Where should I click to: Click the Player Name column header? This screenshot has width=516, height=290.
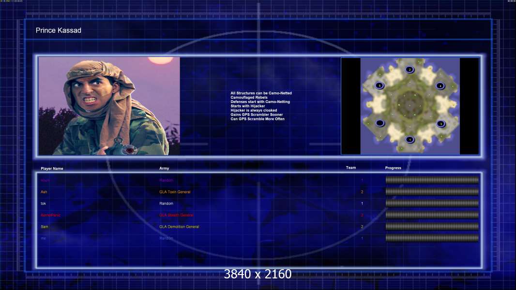pos(52,169)
